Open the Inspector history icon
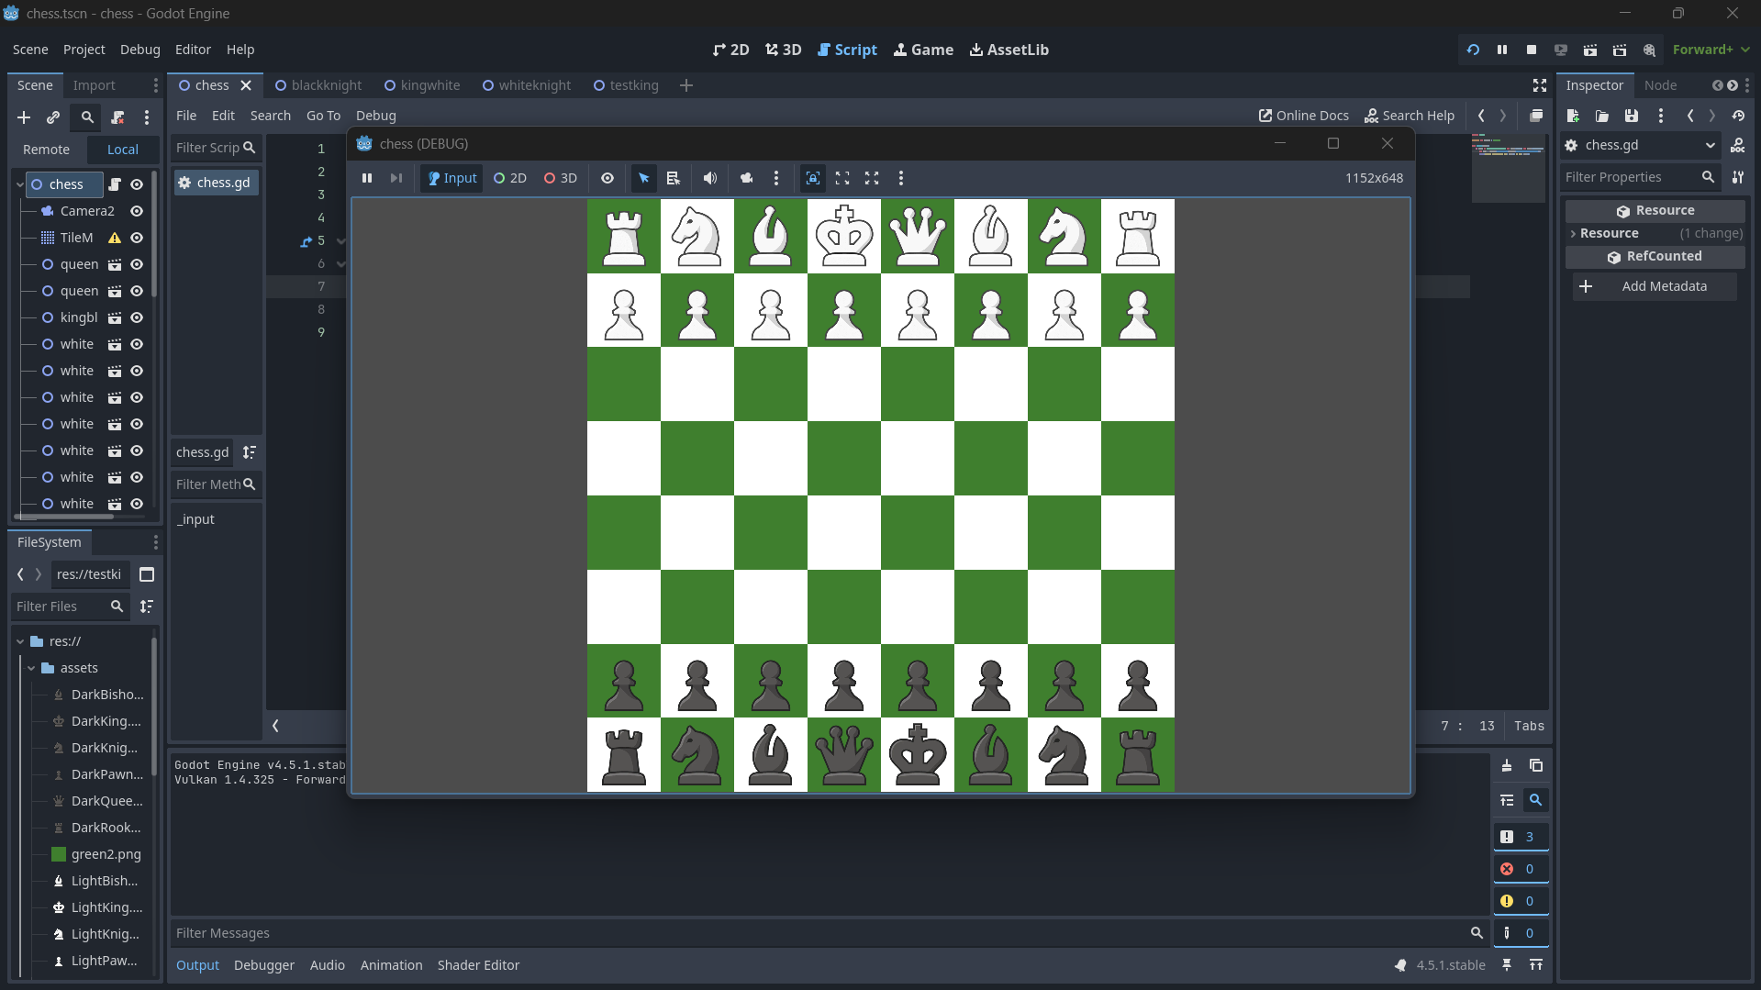Screen dimensions: 1761x990 click(1738, 116)
